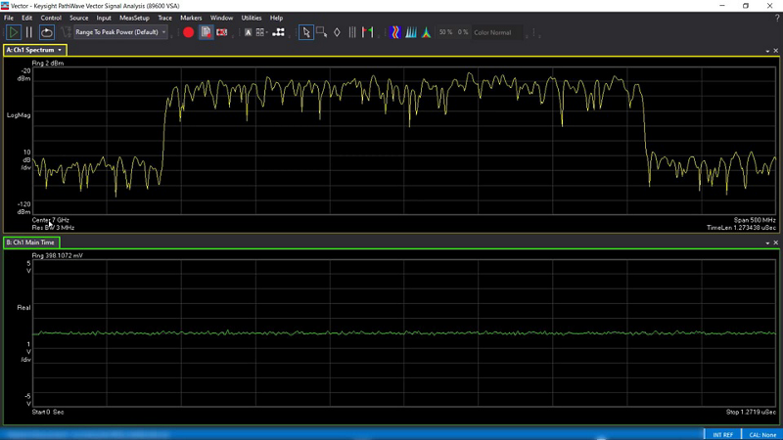
Task: Click the -120 dBm bottom scale value
Action: point(23,208)
